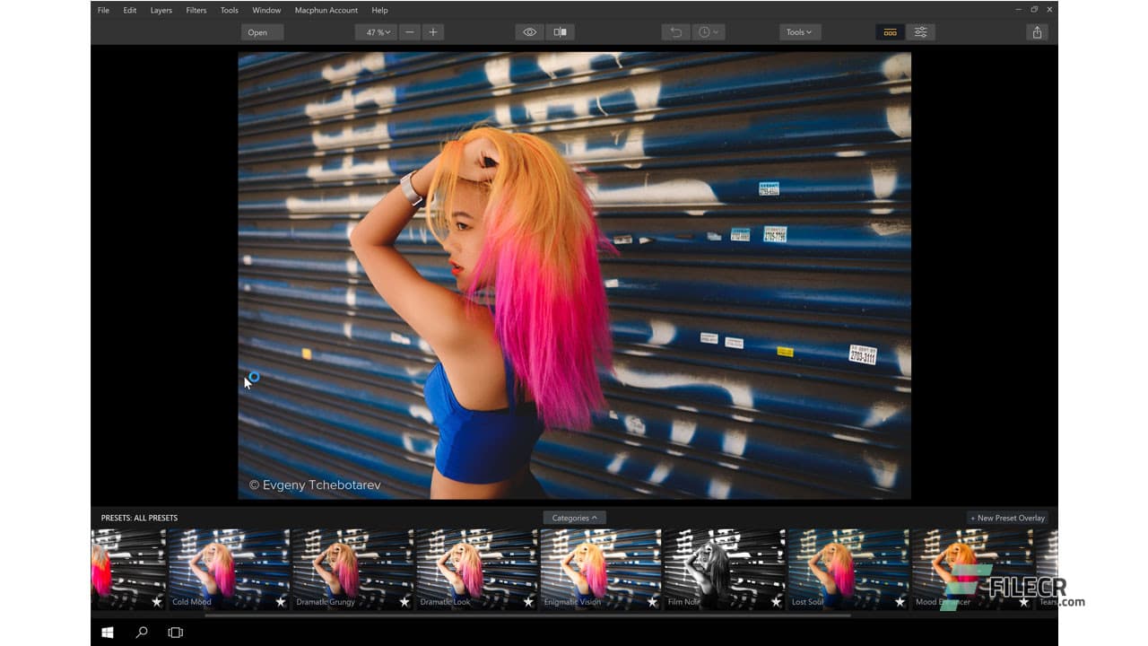Toggle the presets filmstrip panel icon
The height and width of the screenshot is (646, 1148).
click(x=890, y=31)
